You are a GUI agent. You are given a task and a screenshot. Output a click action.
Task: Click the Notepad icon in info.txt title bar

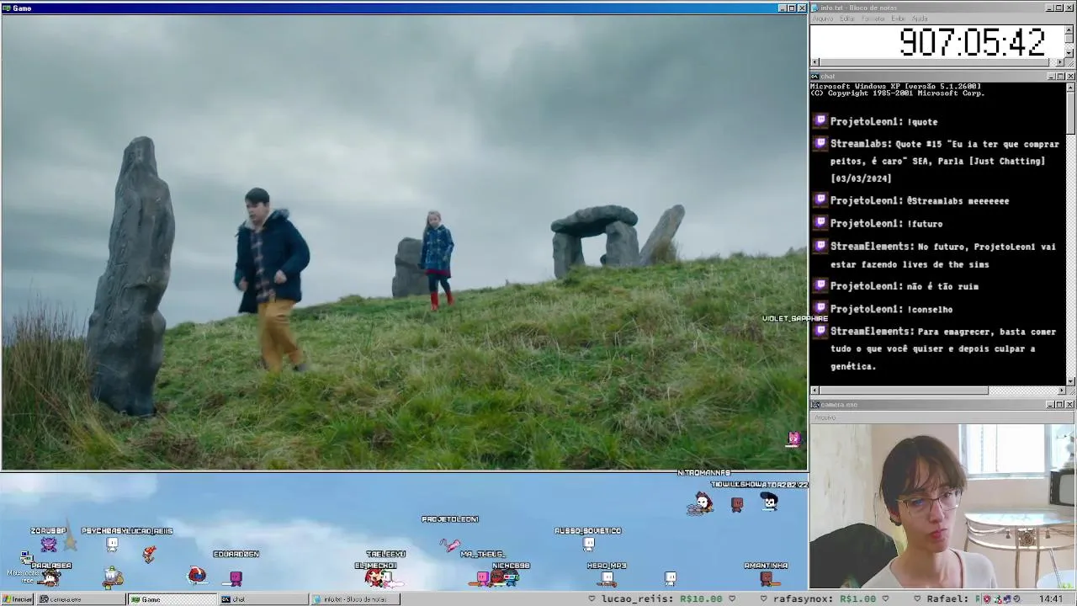point(814,8)
